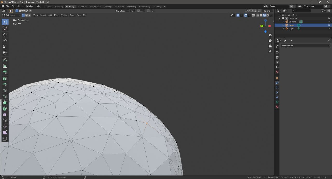Switch to rendered viewport shading
This screenshot has width=332, height=179.
point(268,15)
